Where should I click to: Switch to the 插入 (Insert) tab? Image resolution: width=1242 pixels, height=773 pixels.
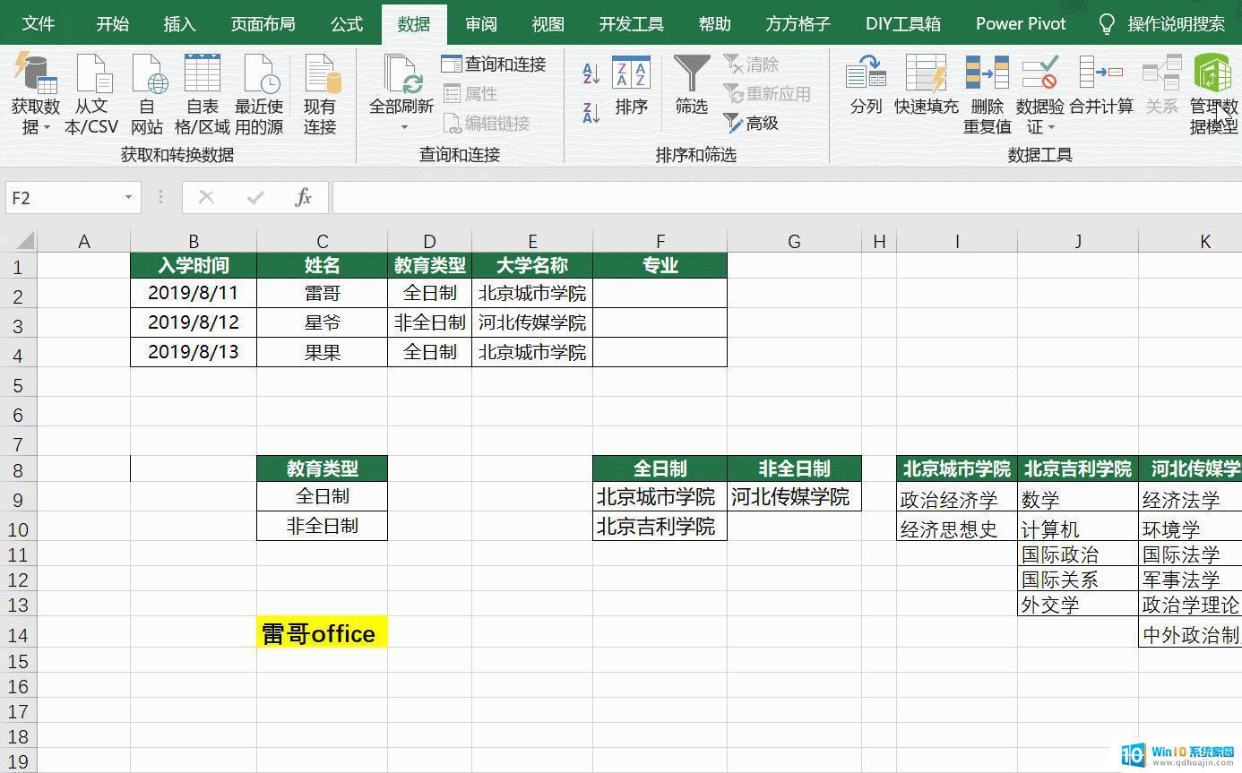coord(179,23)
